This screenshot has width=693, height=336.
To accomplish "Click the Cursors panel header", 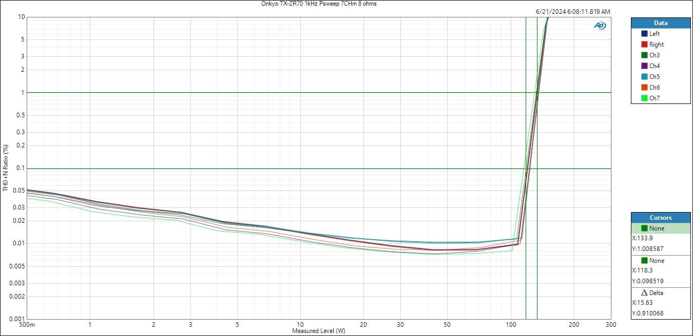I will pyautogui.click(x=660, y=218).
